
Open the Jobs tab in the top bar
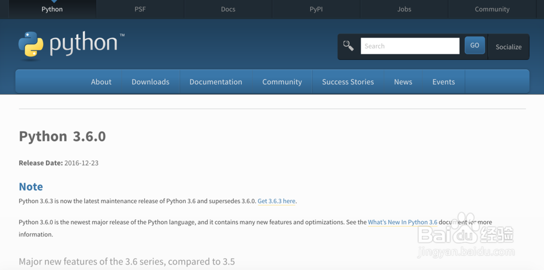(404, 9)
